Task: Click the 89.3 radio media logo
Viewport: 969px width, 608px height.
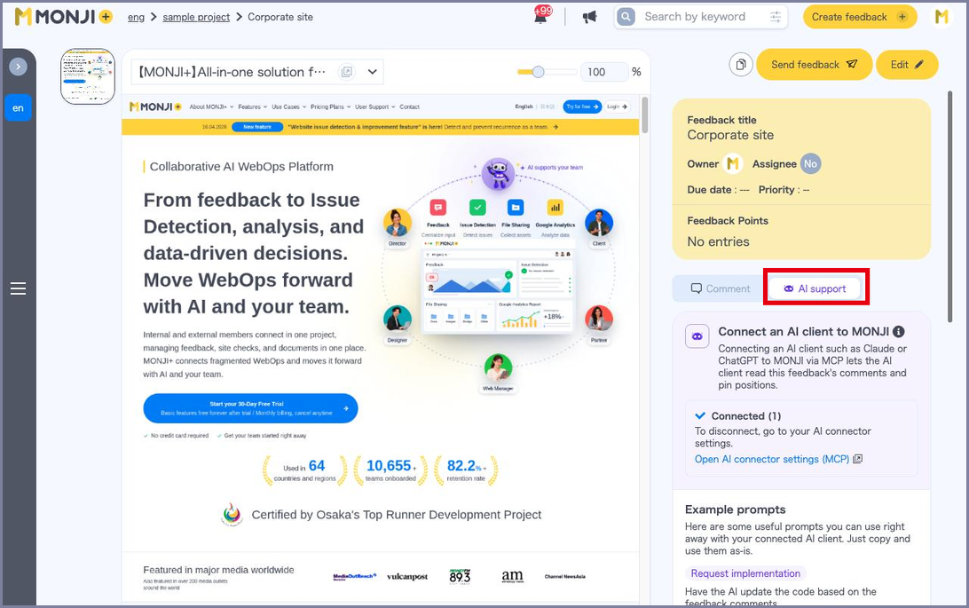Action: (x=460, y=576)
